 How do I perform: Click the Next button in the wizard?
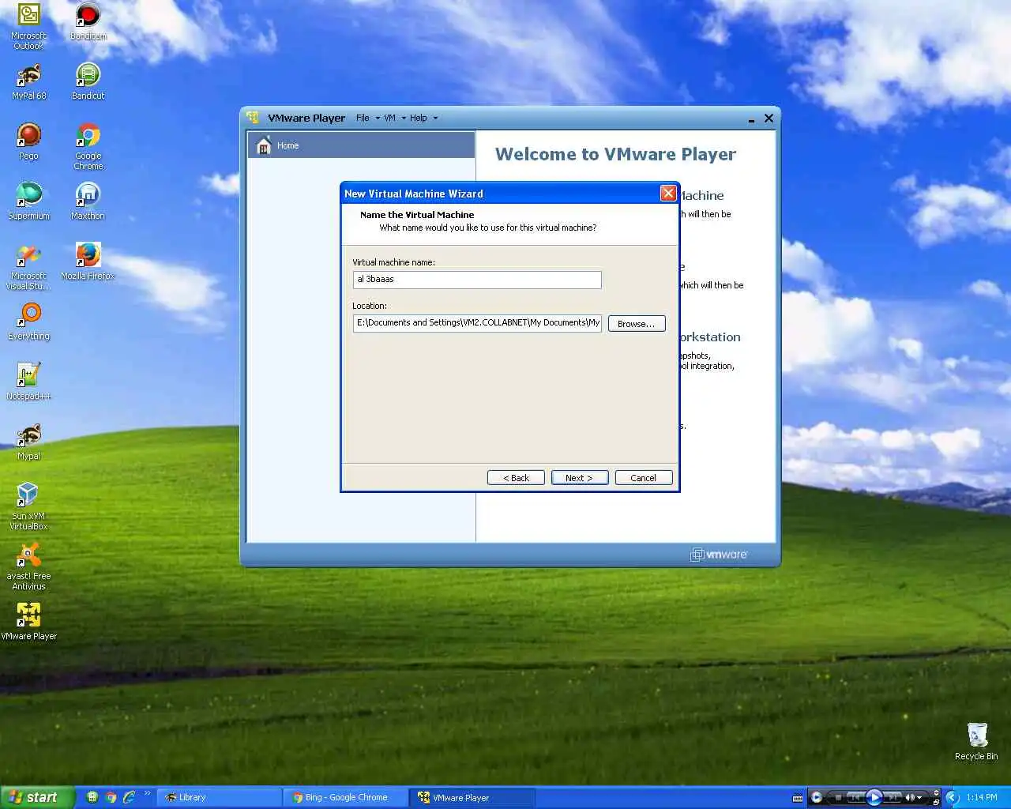[x=580, y=478]
